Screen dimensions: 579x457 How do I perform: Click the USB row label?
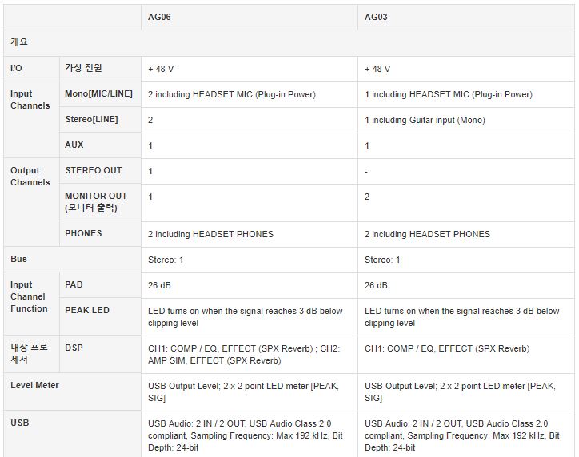coord(19,423)
